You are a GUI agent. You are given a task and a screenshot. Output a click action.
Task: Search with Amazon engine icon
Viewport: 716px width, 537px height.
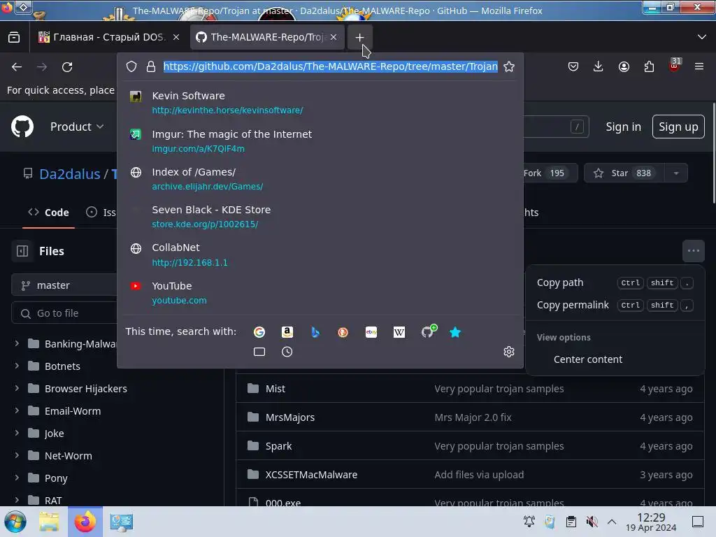point(287,332)
